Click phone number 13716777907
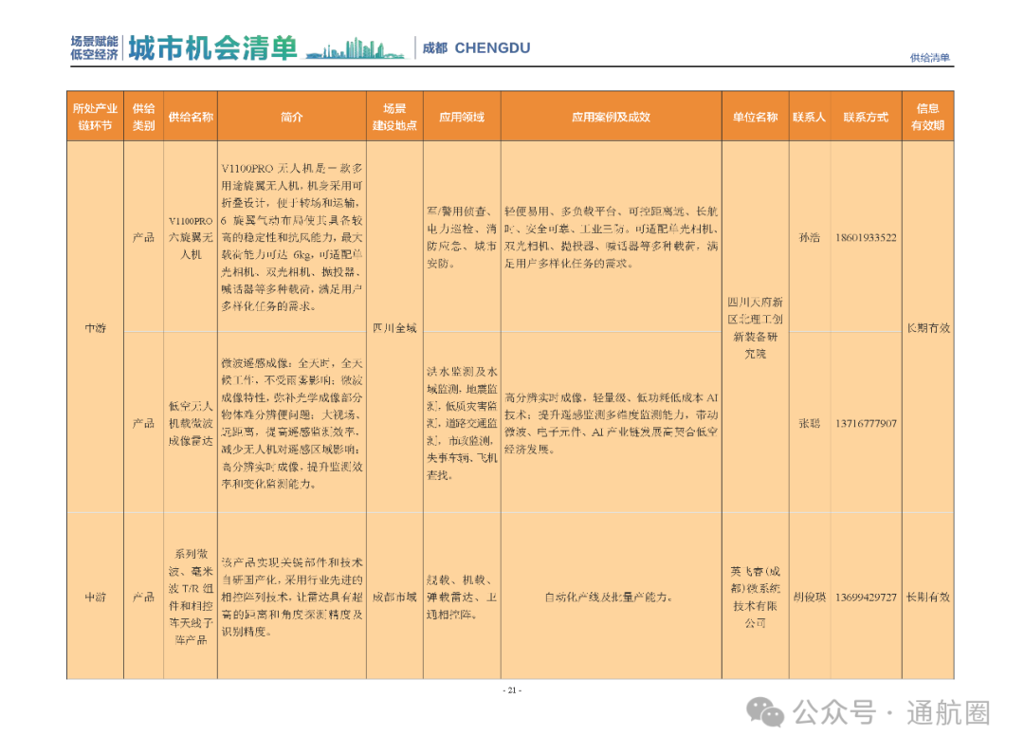1024x754 pixels. click(x=866, y=423)
